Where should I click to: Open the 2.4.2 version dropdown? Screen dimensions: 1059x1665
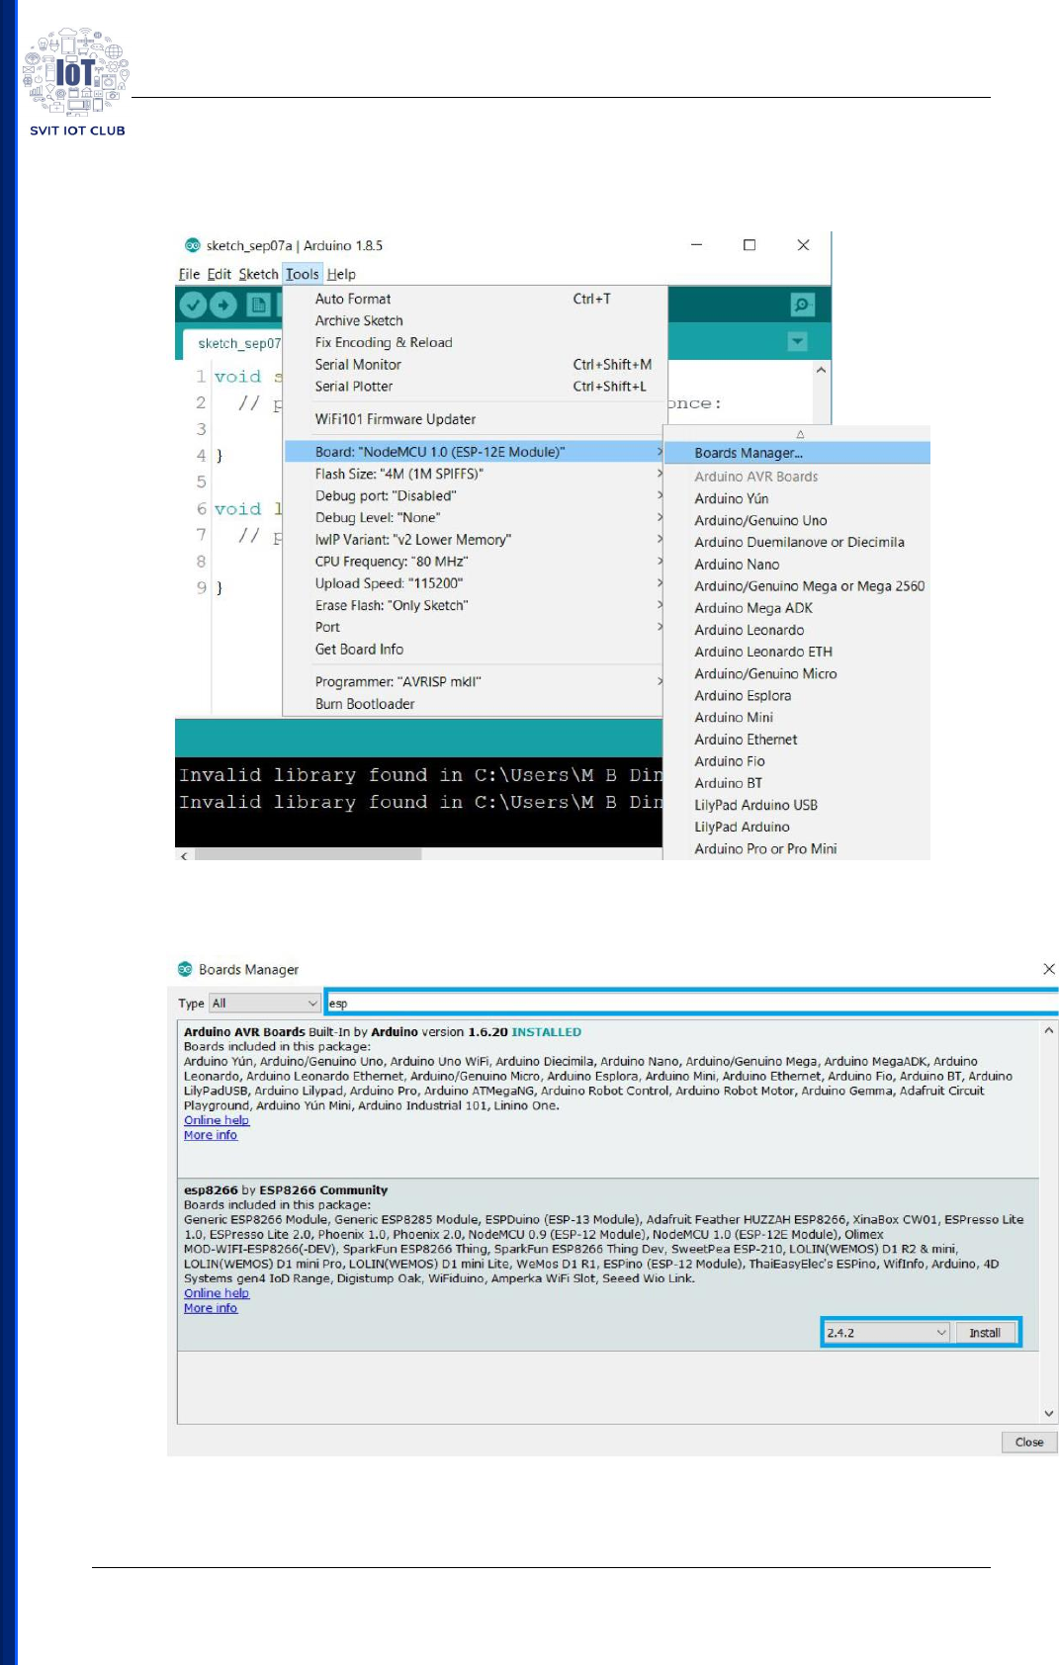[x=887, y=1333]
